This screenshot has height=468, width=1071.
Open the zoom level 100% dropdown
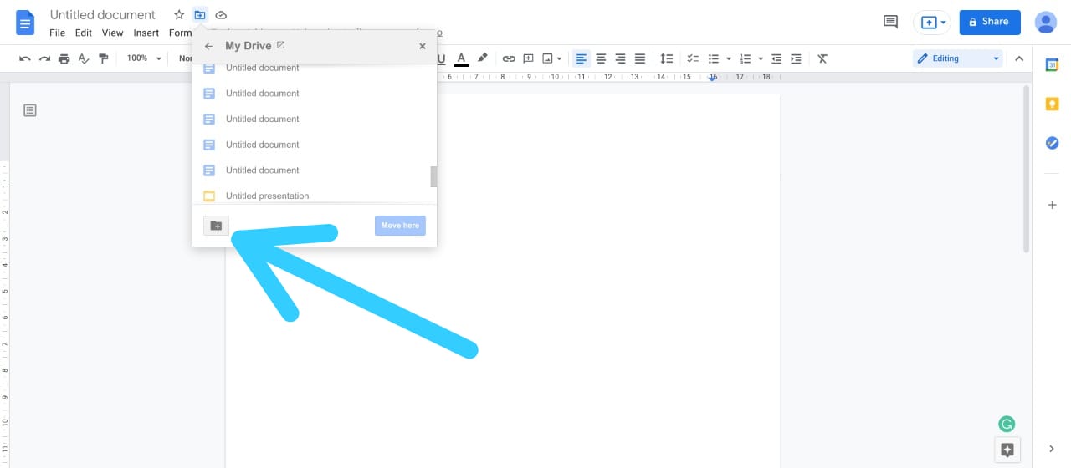pos(144,58)
